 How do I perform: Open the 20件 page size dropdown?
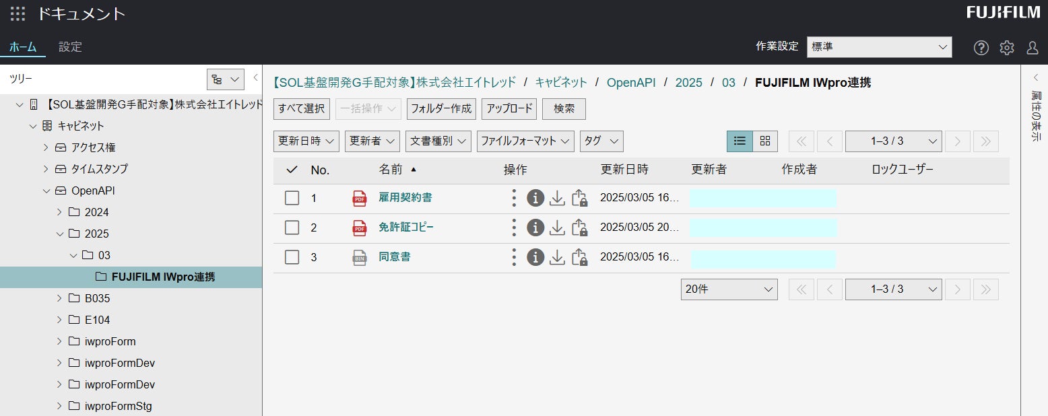[x=729, y=289]
